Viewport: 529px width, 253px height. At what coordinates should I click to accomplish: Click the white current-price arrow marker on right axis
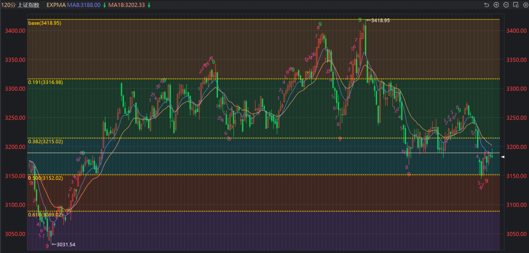coord(503,157)
